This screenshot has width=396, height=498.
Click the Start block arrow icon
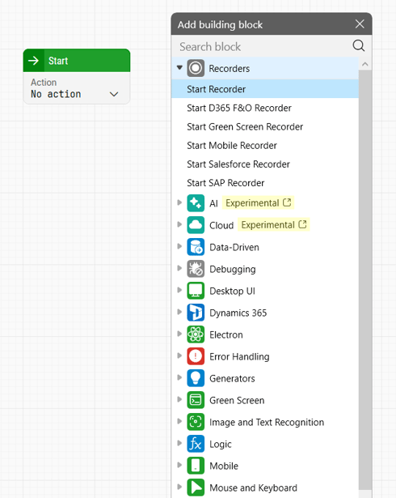point(33,61)
